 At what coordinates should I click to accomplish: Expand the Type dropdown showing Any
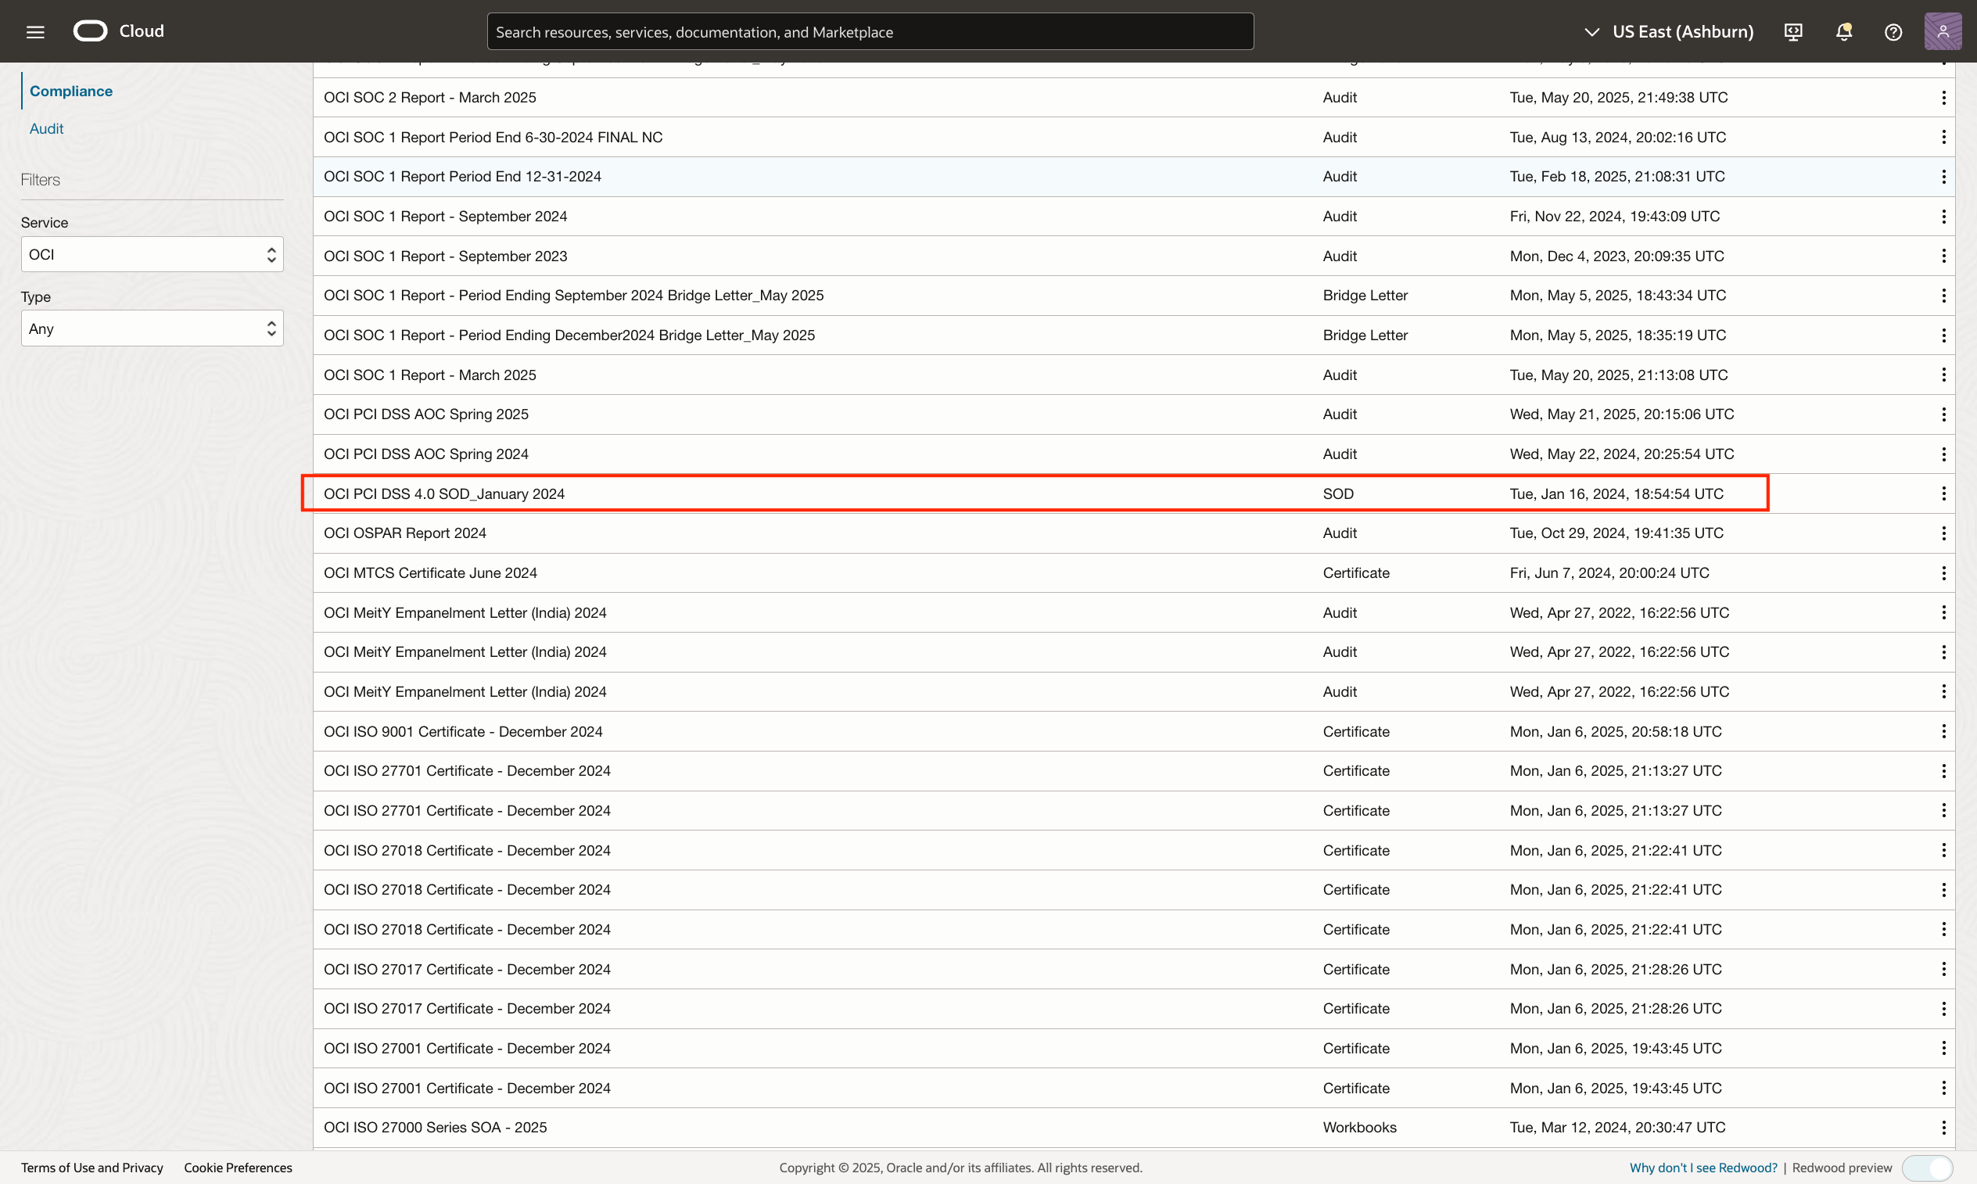(x=152, y=328)
